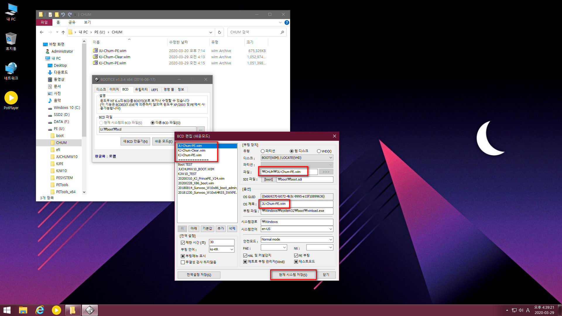Select the 파티션 radio button

[x=263, y=151]
